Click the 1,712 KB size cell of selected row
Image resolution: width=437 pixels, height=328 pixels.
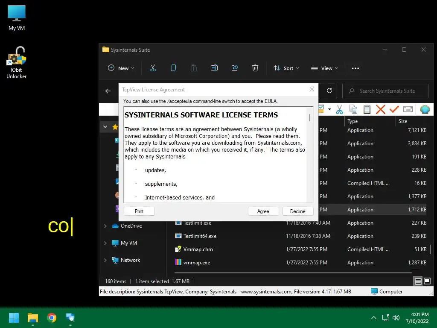coord(417,209)
